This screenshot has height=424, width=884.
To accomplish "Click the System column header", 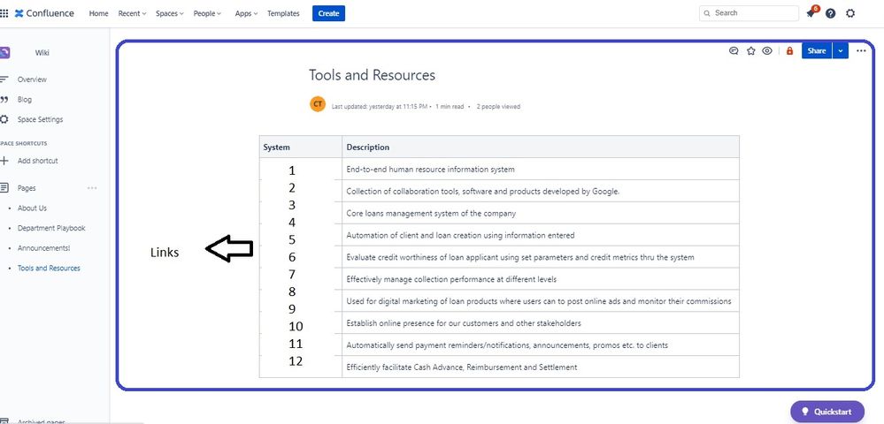I will pos(301,147).
